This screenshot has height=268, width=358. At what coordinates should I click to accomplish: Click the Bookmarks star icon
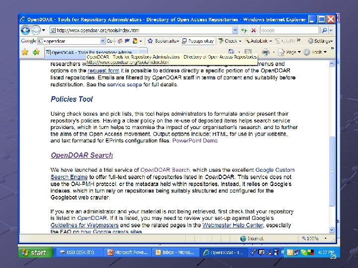click(150, 41)
